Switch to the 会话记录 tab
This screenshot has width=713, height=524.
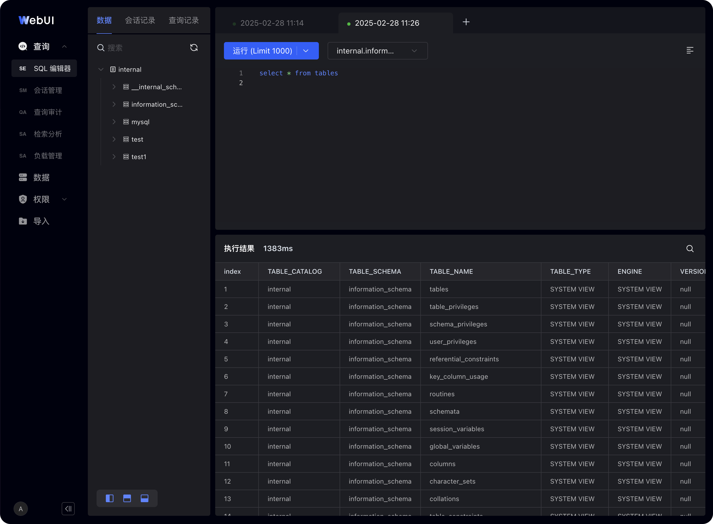click(x=140, y=20)
